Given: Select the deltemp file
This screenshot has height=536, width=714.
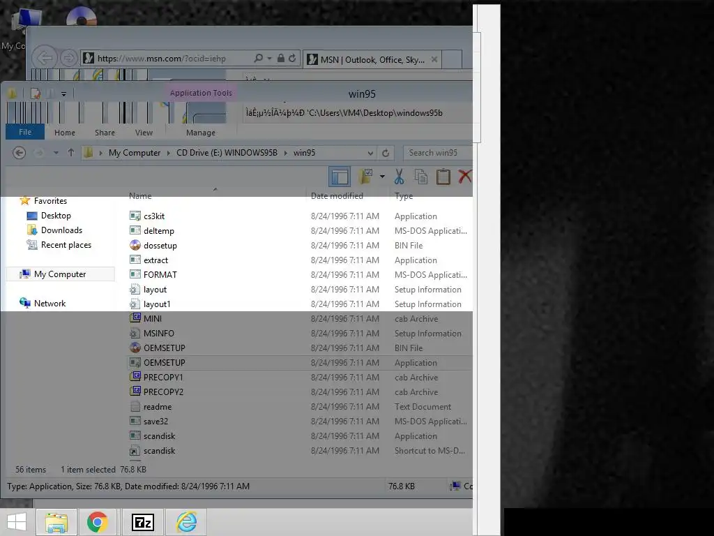Looking at the screenshot, I should tap(158, 231).
